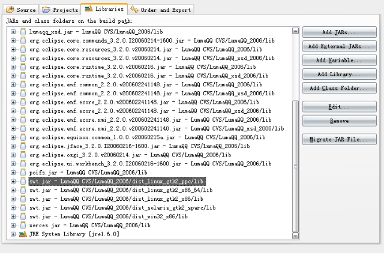
Task: Click jar icon of org.eclipse.osgi entry
Action: coord(23,155)
